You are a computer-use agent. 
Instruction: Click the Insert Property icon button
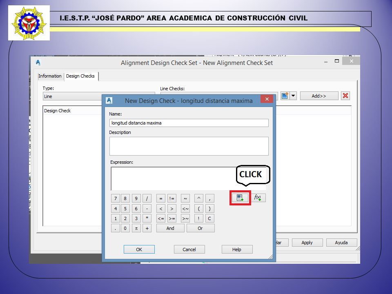click(x=240, y=198)
